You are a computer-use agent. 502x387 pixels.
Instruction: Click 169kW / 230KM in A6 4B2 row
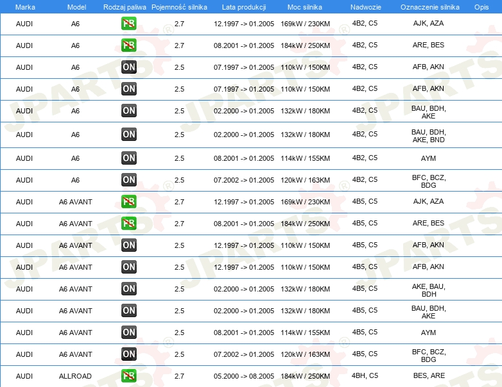click(x=305, y=24)
